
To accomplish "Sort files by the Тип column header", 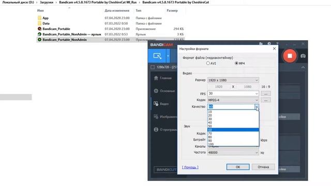I will 139,10.
